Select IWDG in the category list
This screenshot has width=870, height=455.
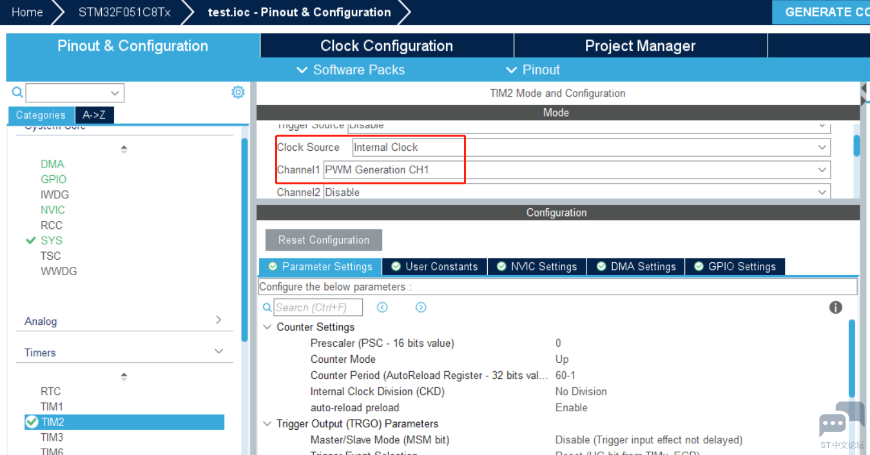point(55,195)
